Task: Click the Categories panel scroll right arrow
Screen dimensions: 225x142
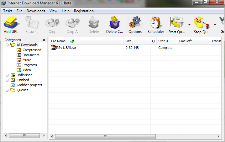Action: coord(44,135)
